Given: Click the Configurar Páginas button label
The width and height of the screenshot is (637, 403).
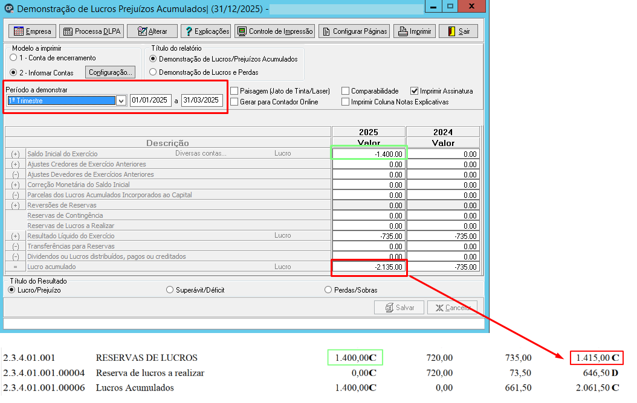Looking at the screenshot, I should (360, 31).
